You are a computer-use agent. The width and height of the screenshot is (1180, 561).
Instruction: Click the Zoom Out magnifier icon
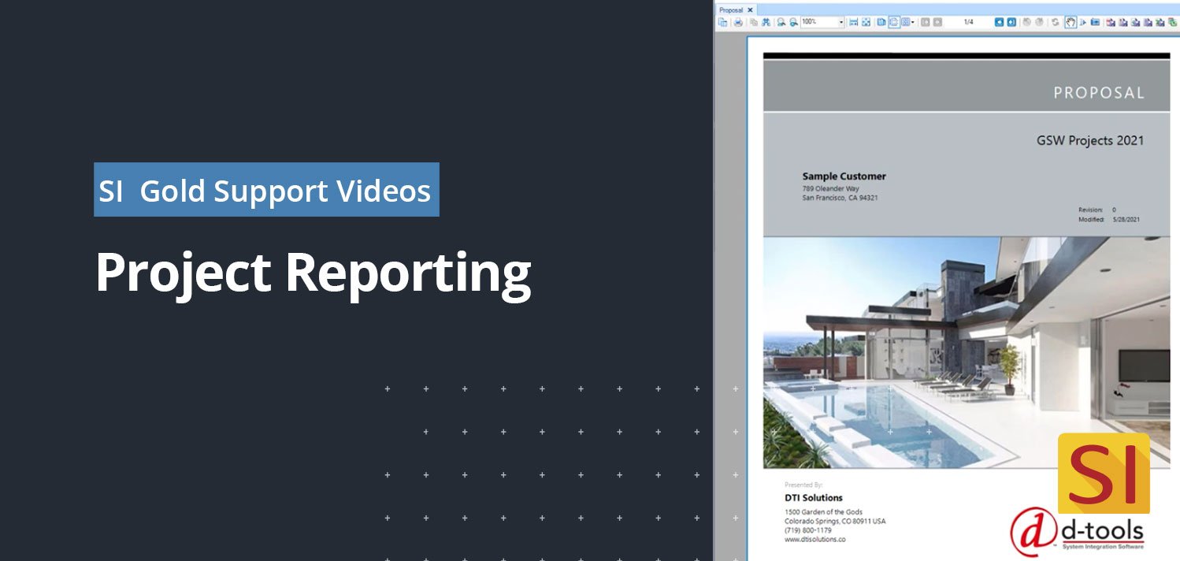[x=780, y=22]
